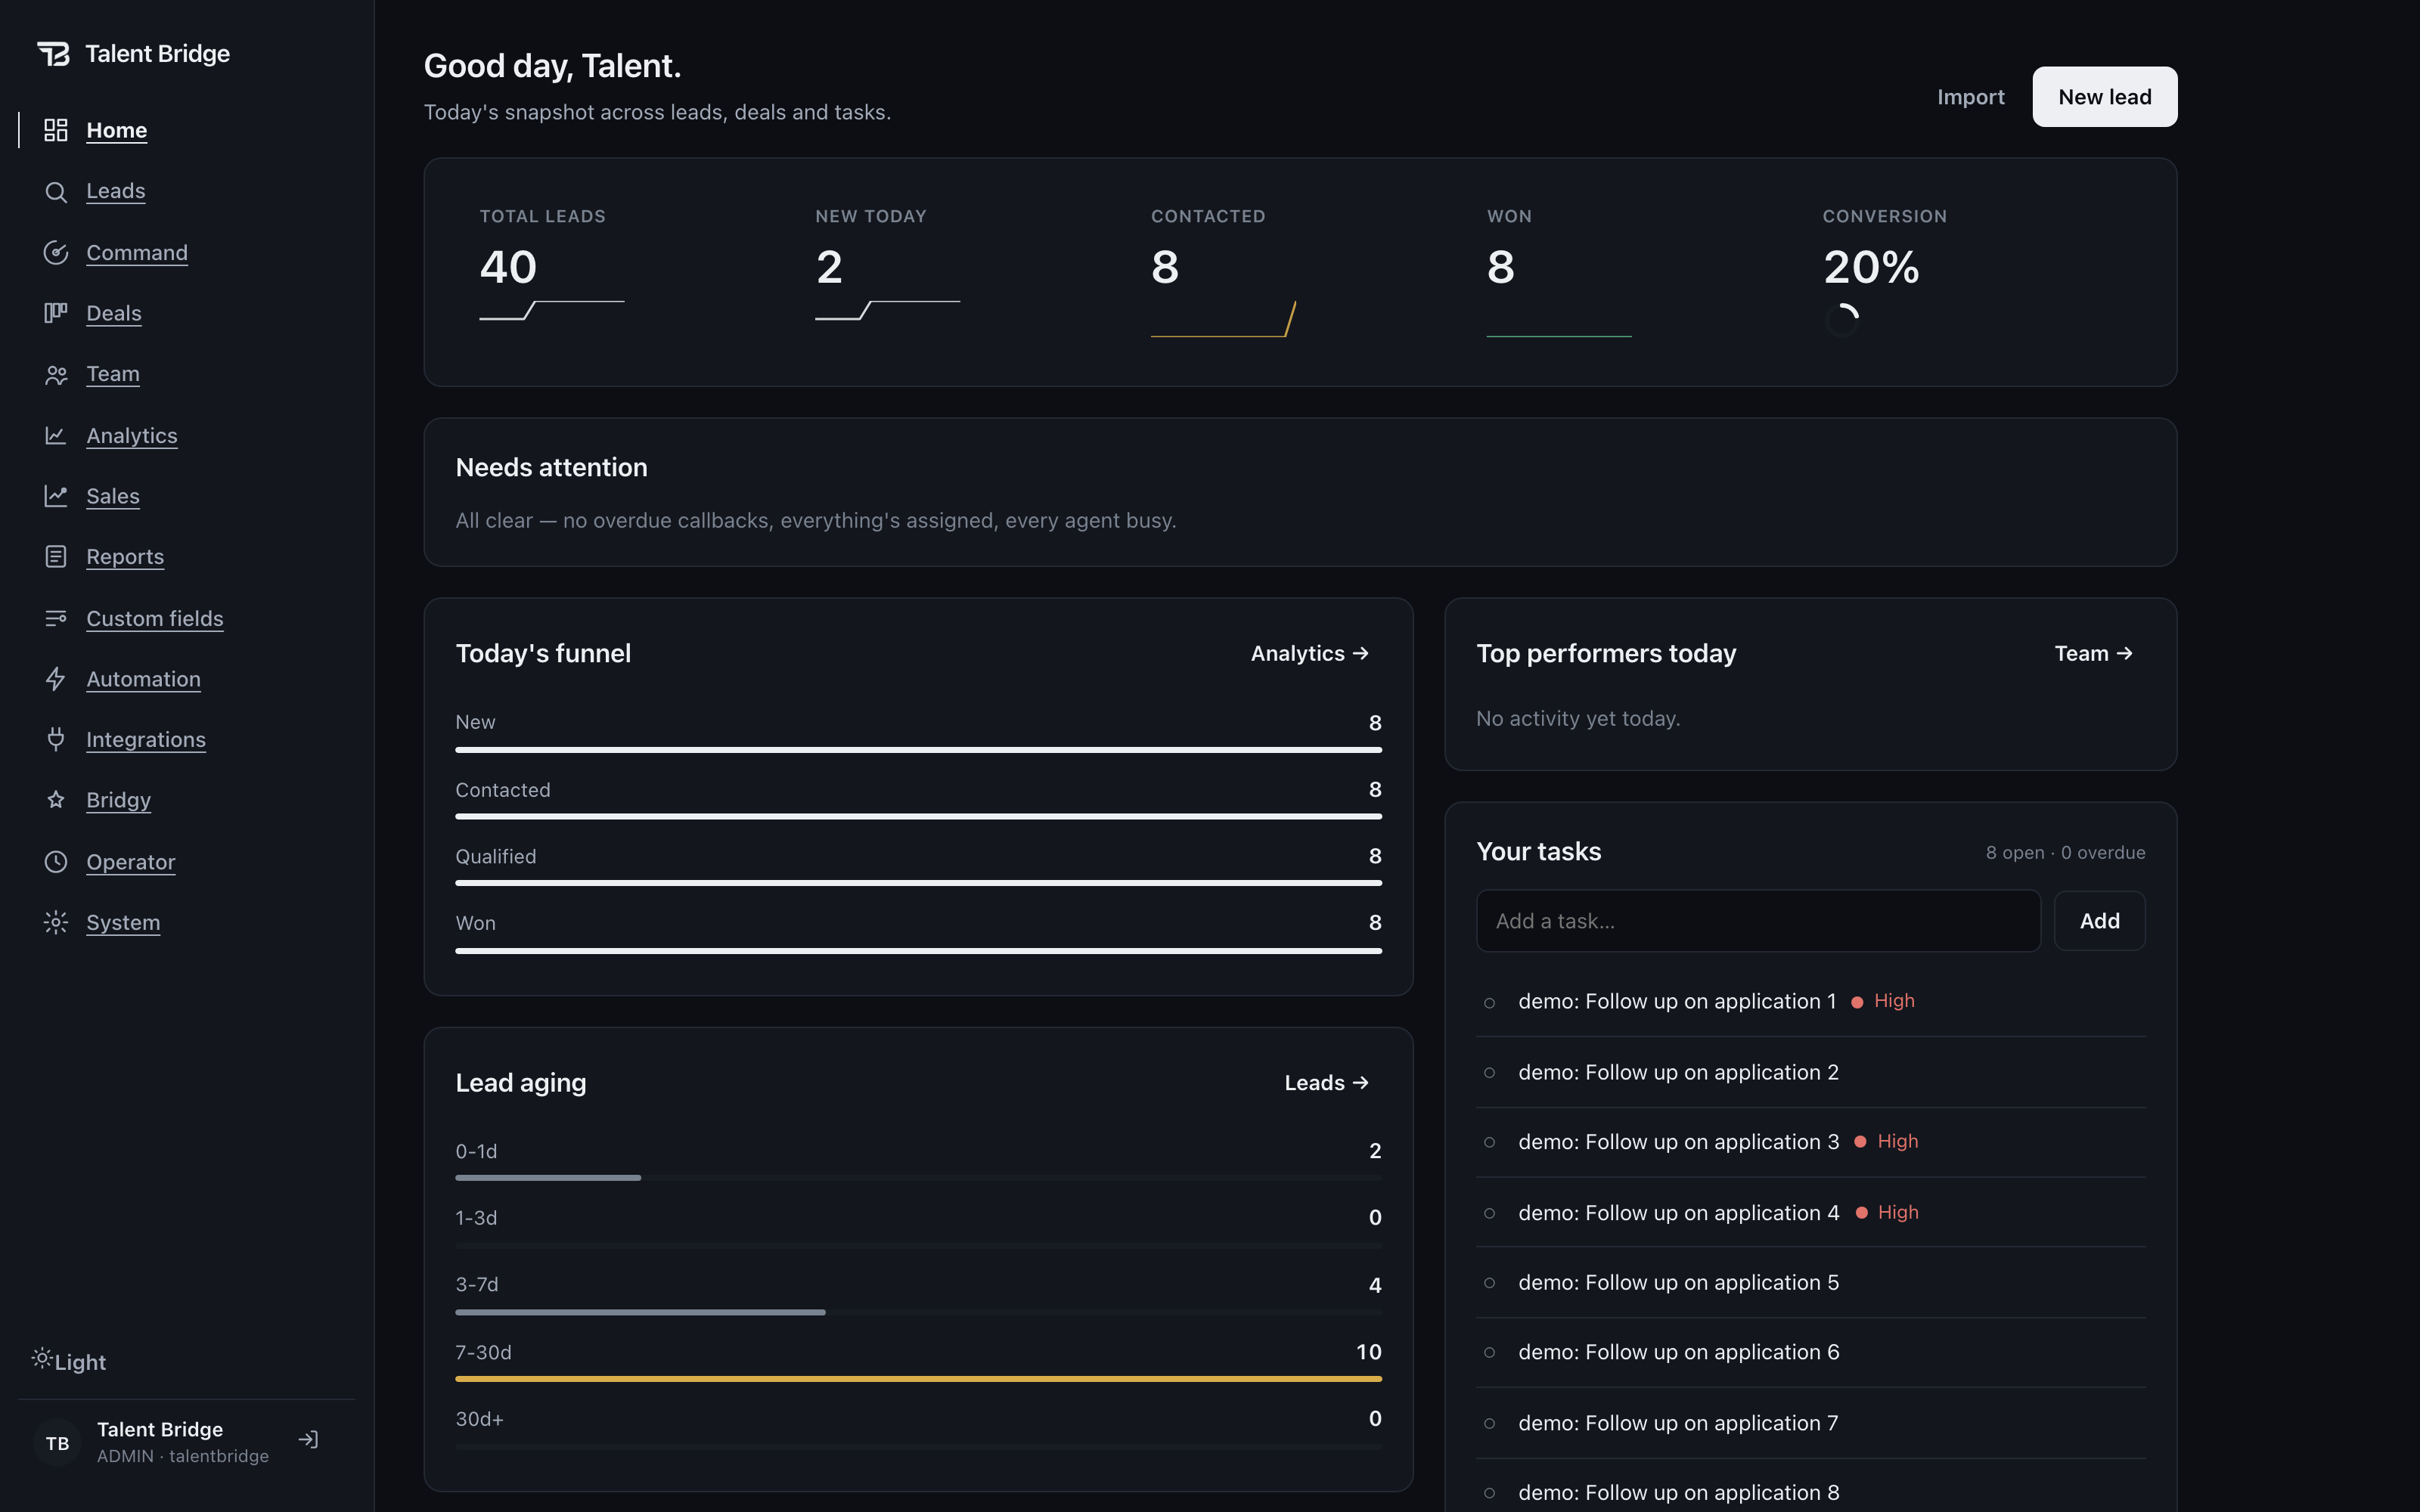Click the System gear icon
2420x1512 pixels.
tap(56, 923)
